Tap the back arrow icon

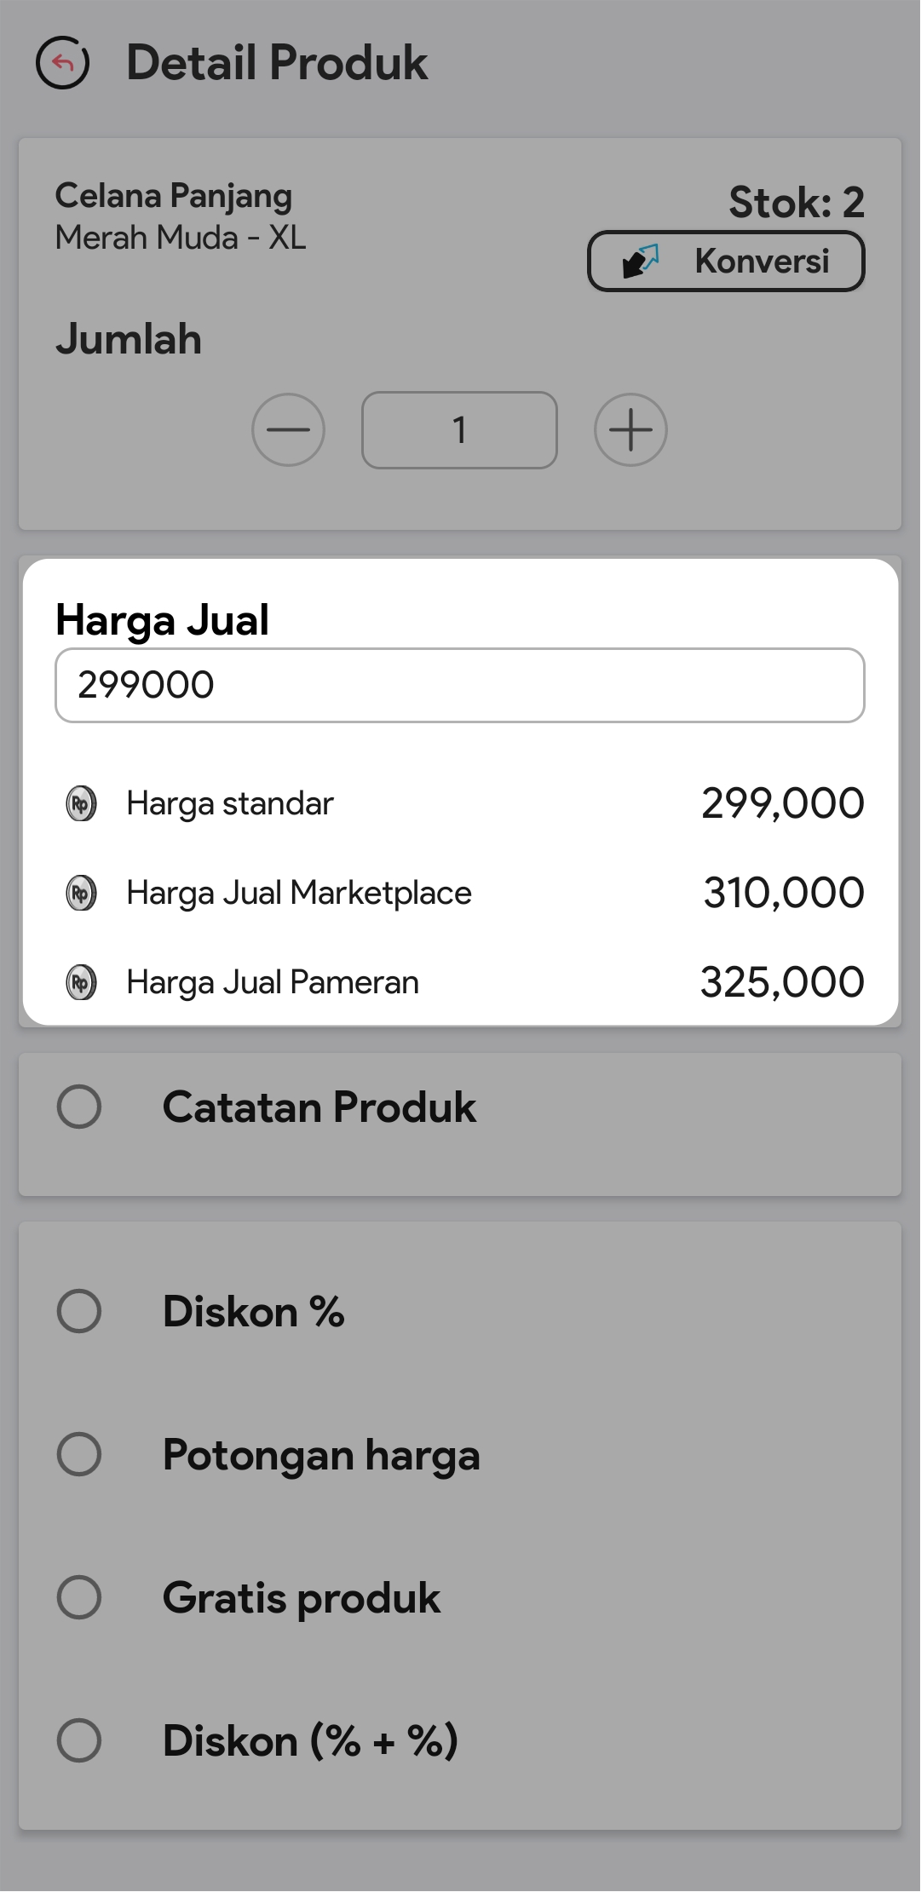(x=62, y=63)
